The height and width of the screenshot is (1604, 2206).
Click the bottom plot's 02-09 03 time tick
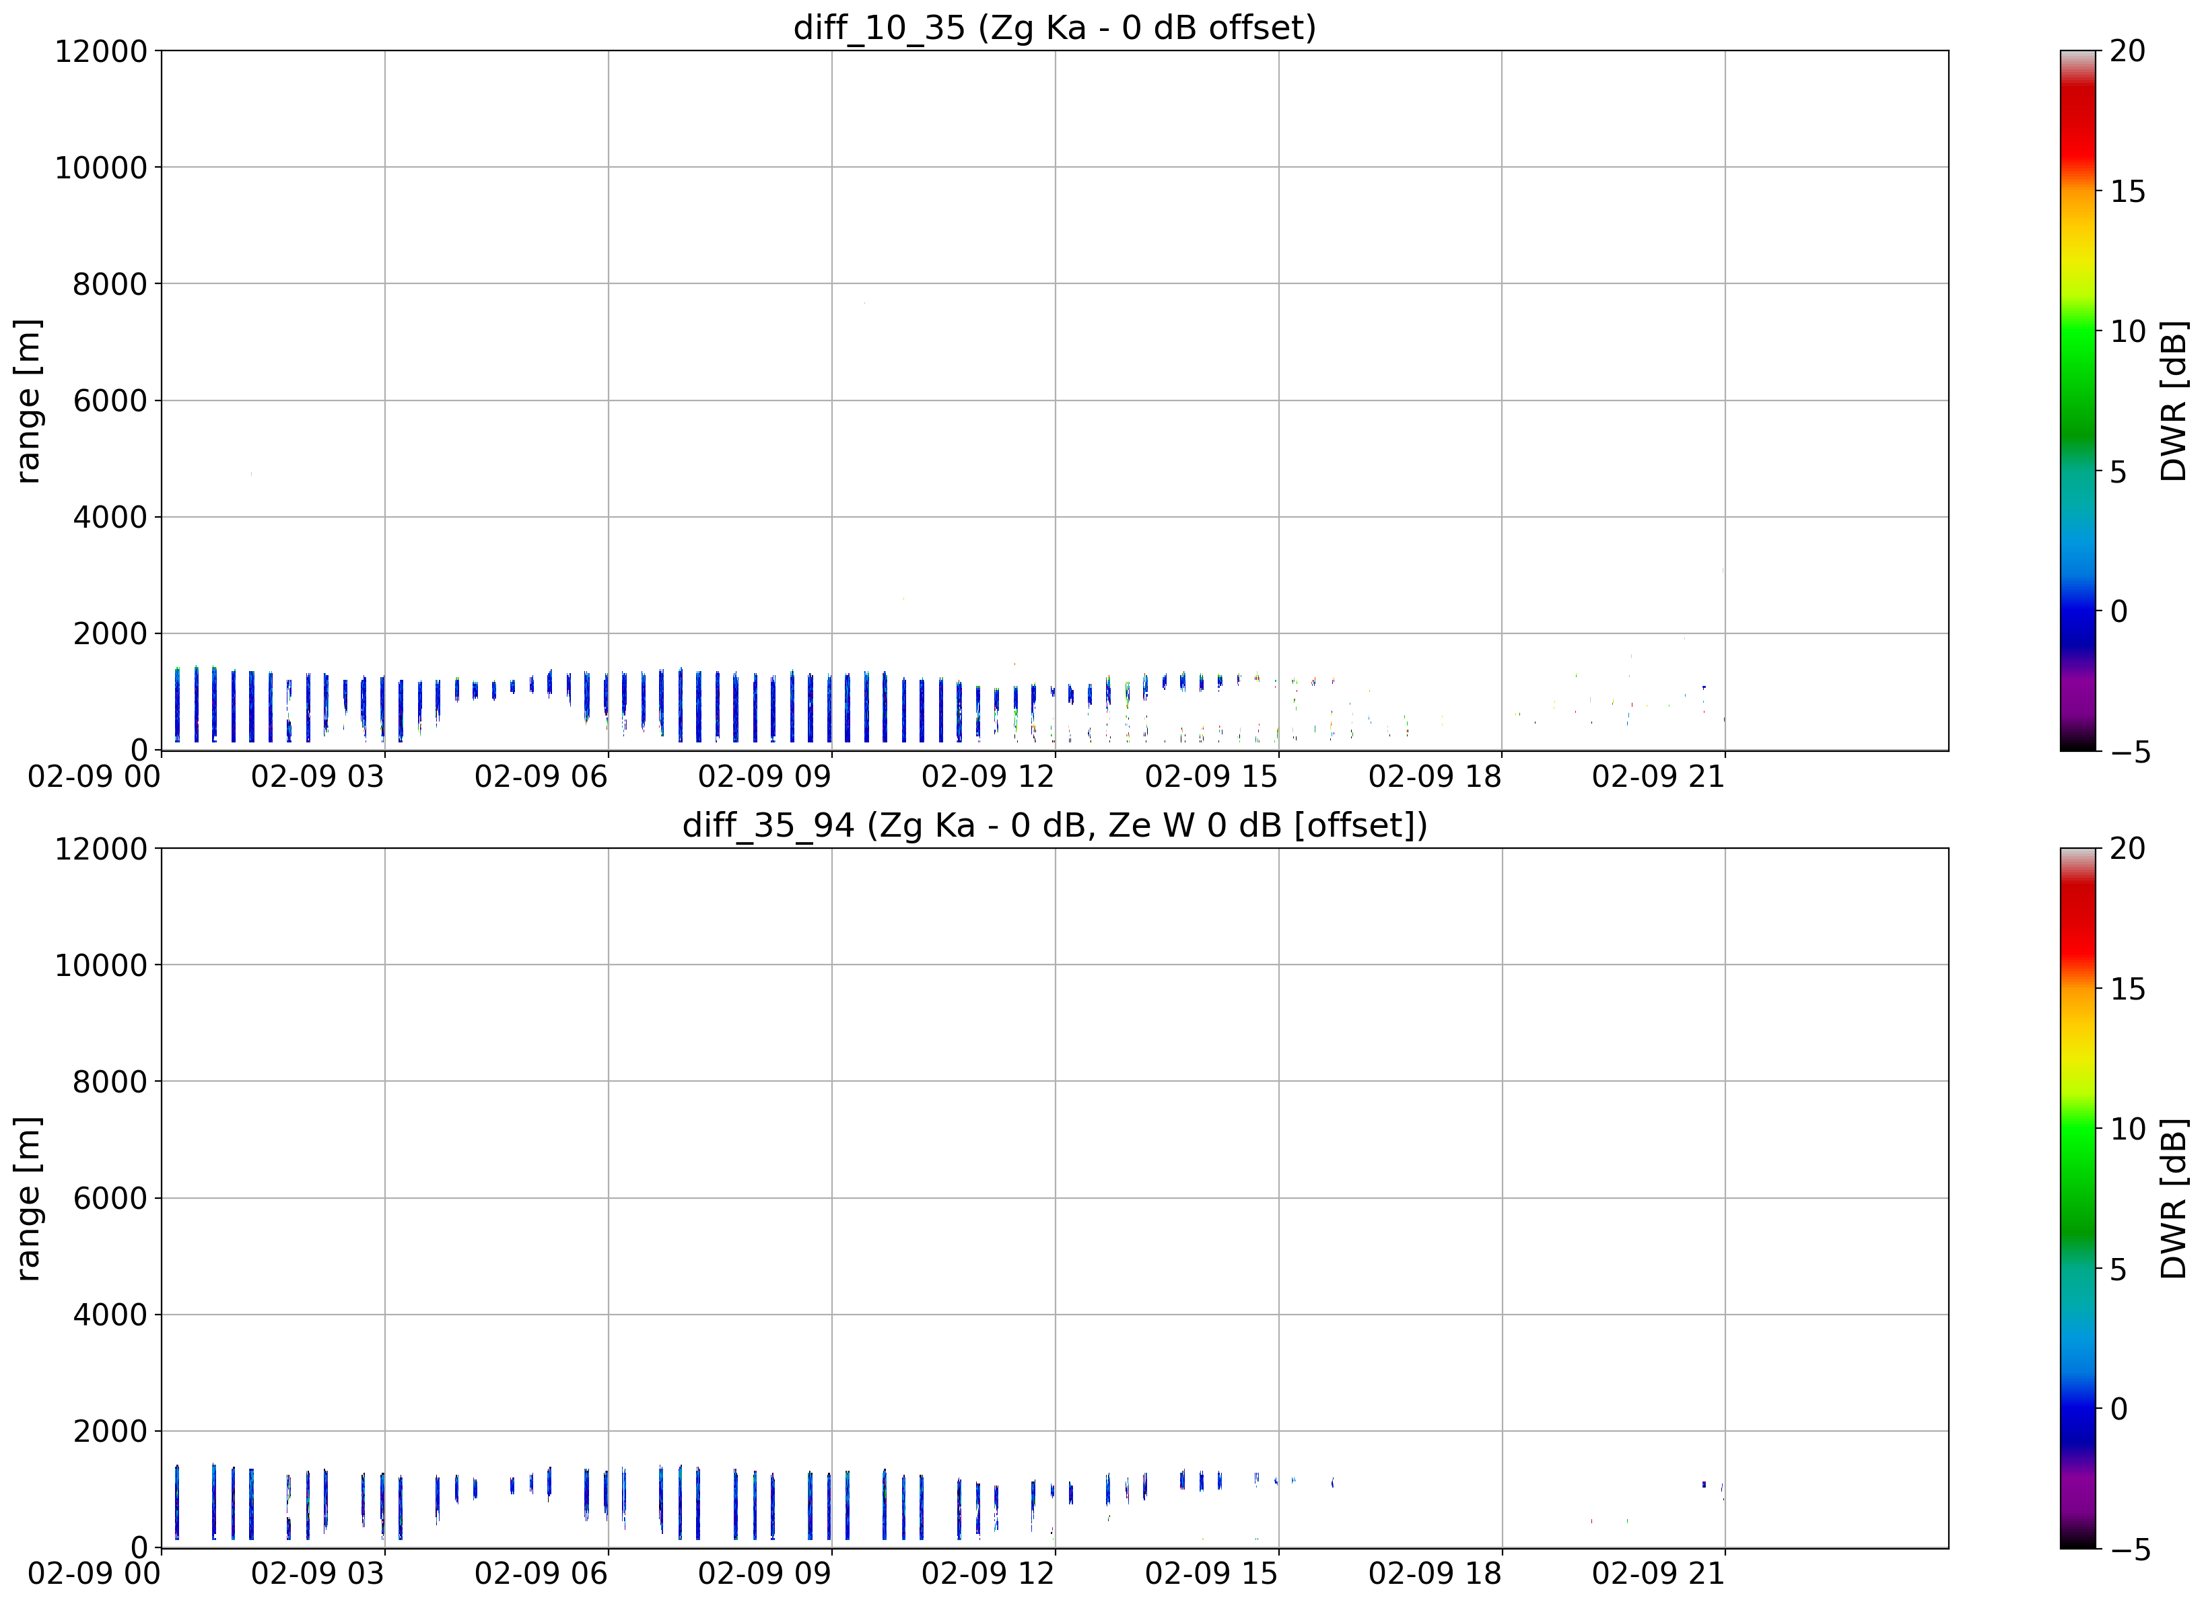click(318, 1574)
